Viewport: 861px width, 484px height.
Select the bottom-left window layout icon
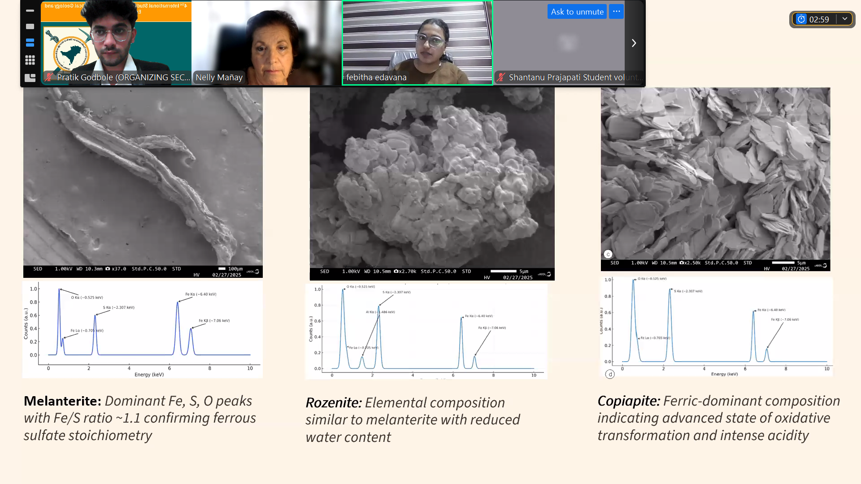[x=30, y=78]
